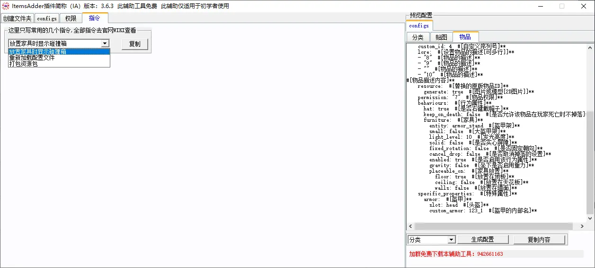This screenshot has width=595, height=268.
Task: Choose 放置家具时显示碰撞箱 in the dropdown list
Action: (59, 51)
